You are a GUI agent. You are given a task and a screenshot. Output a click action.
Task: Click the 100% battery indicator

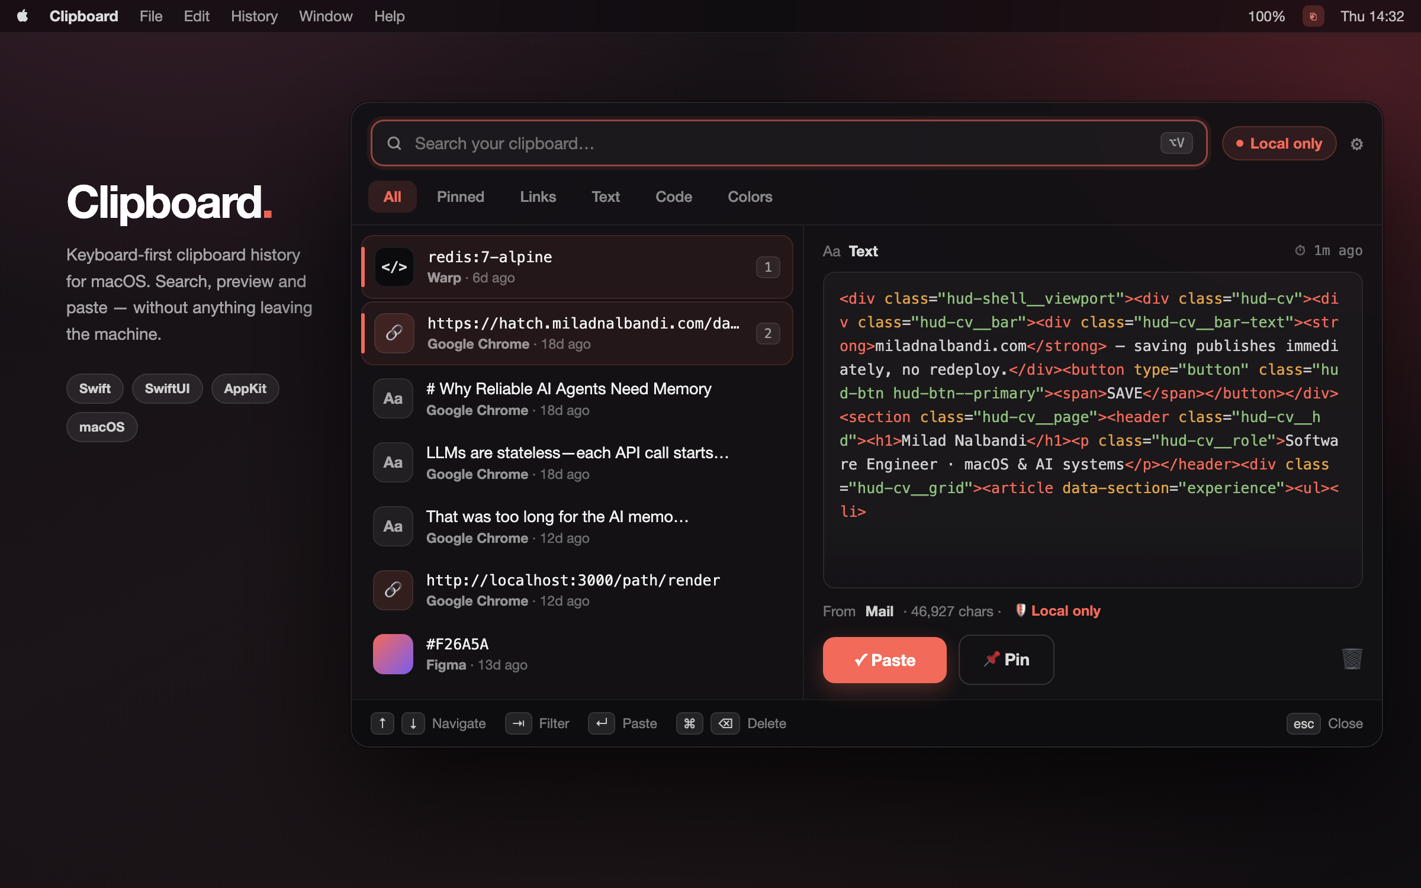[1266, 16]
